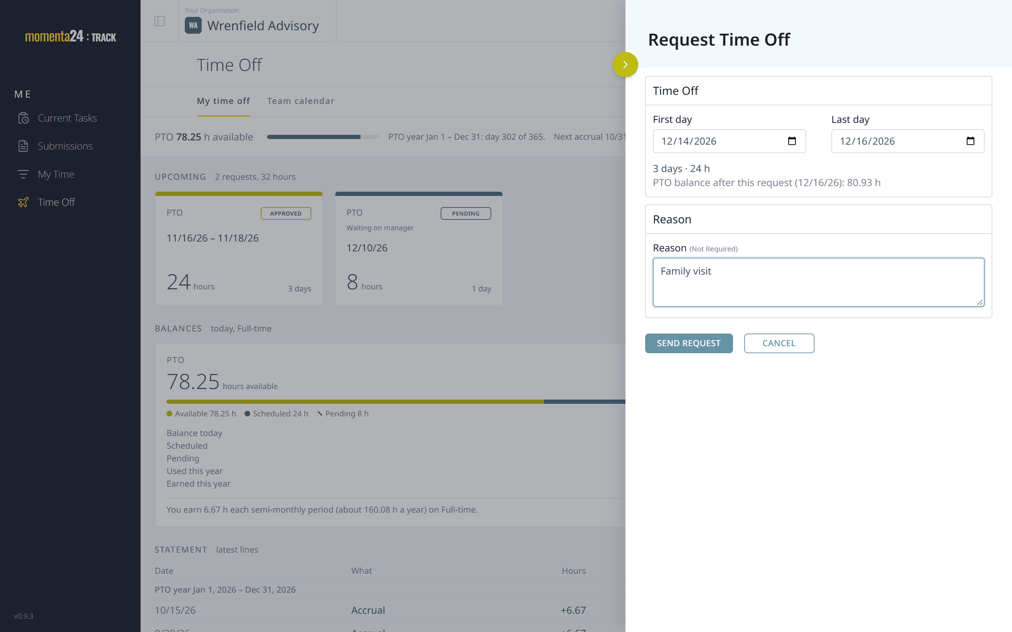The height and width of the screenshot is (632, 1012).
Task: Click the "Available 78.25 h" legend item
Action: click(201, 413)
